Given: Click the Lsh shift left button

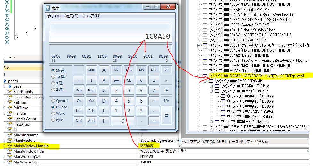Looking at the screenshot, I should (79, 111).
